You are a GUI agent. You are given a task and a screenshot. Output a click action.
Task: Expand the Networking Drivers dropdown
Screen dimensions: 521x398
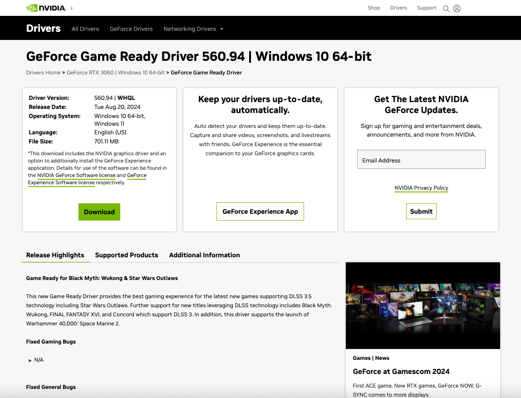pyautogui.click(x=193, y=29)
